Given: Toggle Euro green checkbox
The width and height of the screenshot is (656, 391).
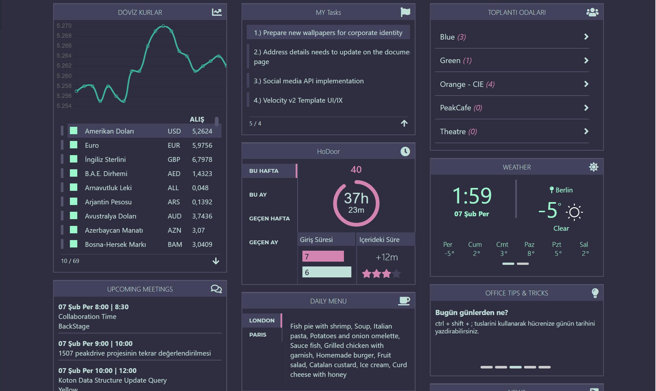Looking at the screenshot, I should tap(74, 145).
